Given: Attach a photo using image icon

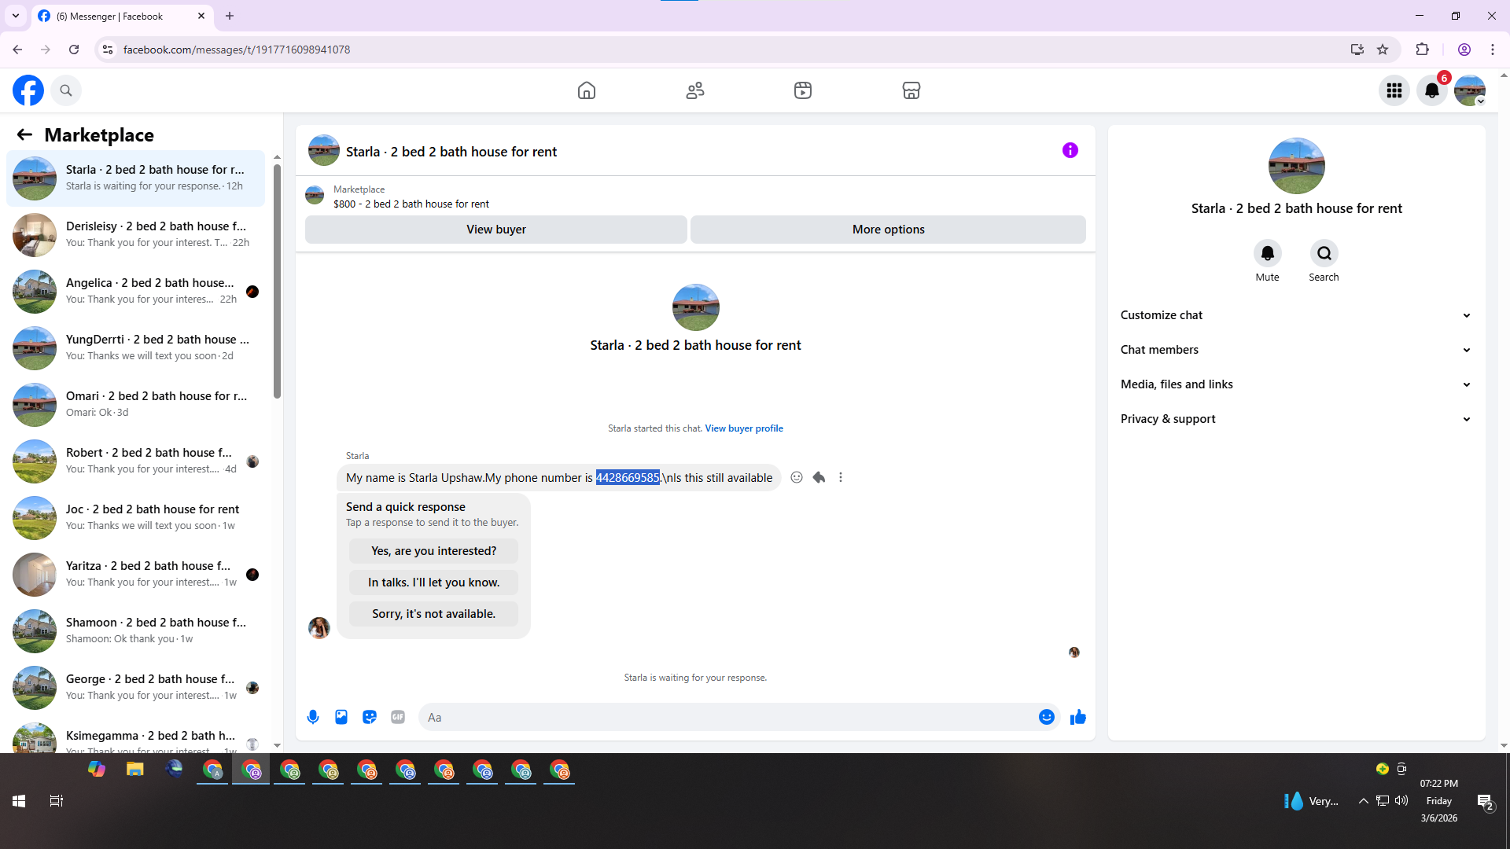Looking at the screenshot, I should click(x=341, y=717).
